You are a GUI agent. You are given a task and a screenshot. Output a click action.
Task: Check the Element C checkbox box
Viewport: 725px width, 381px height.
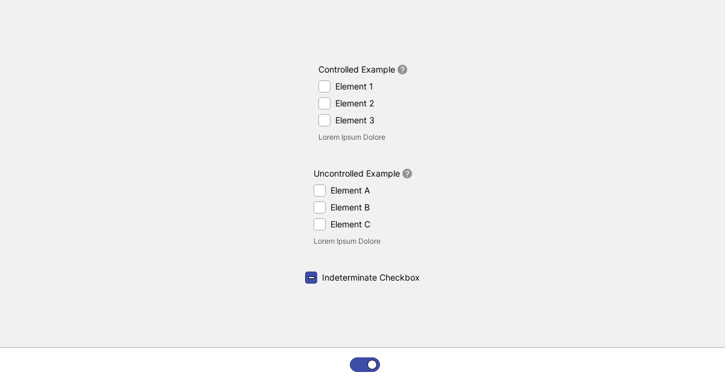click(320, 224)
